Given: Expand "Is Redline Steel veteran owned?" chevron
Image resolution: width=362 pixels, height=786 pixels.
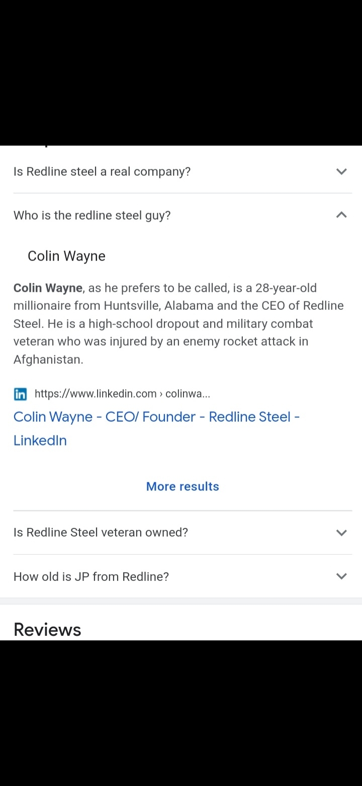Looking at the screenshot, I should (x=341, y=533).
